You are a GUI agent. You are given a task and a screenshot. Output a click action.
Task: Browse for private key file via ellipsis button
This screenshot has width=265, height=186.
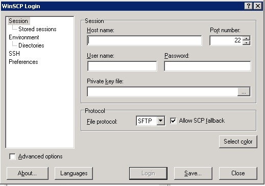coord(244,92)
